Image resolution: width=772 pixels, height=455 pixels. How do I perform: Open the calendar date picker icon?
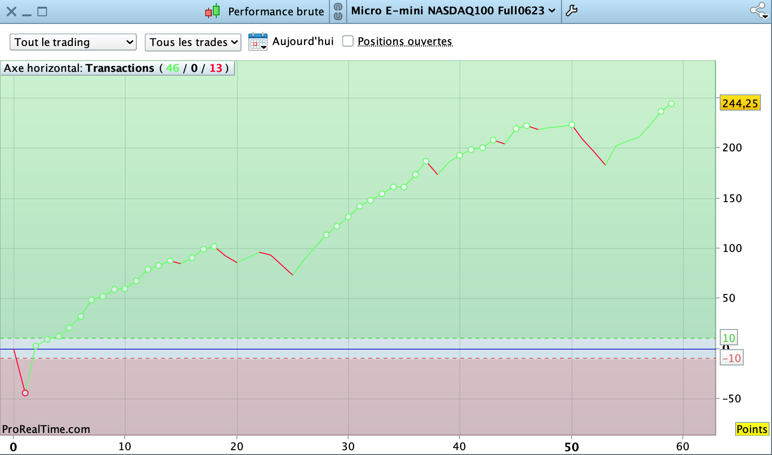pos(258,42)
